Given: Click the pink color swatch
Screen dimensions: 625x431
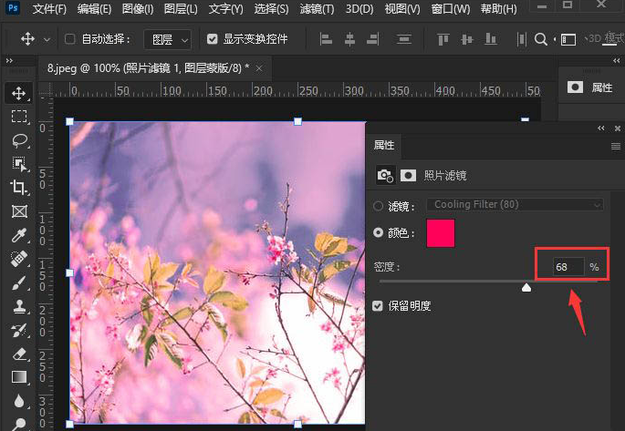Looking at the screenshot, I should coord(440,233).
